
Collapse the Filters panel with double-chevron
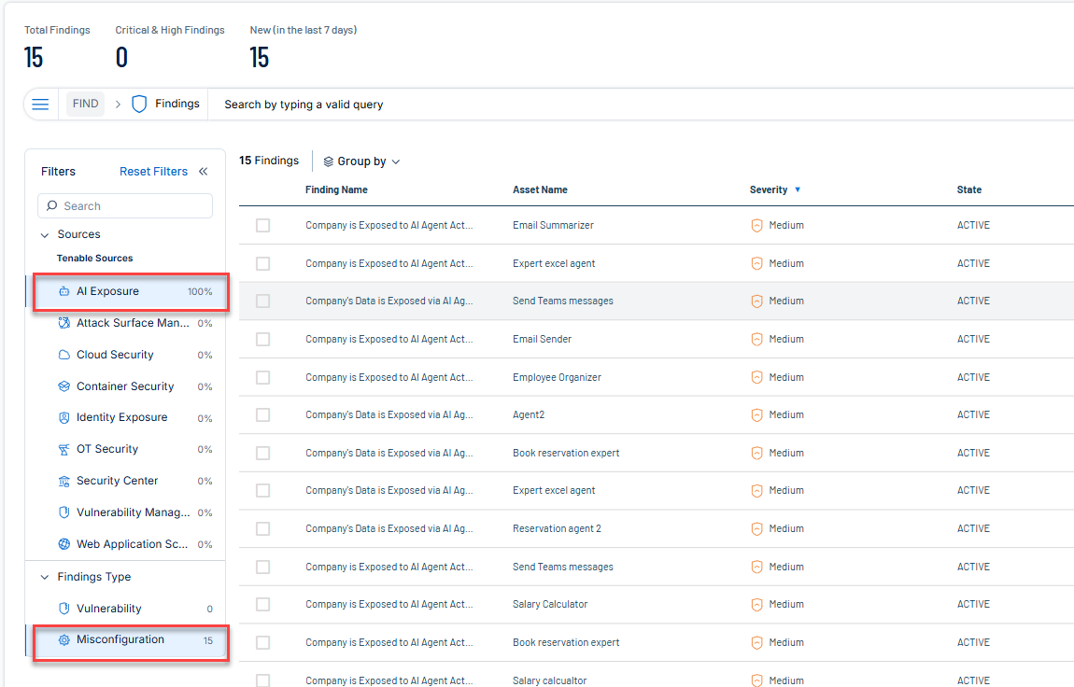[x=204, y=172]
